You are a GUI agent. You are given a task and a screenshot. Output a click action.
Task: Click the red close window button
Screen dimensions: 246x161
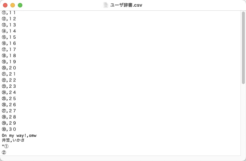click(5, 5)
